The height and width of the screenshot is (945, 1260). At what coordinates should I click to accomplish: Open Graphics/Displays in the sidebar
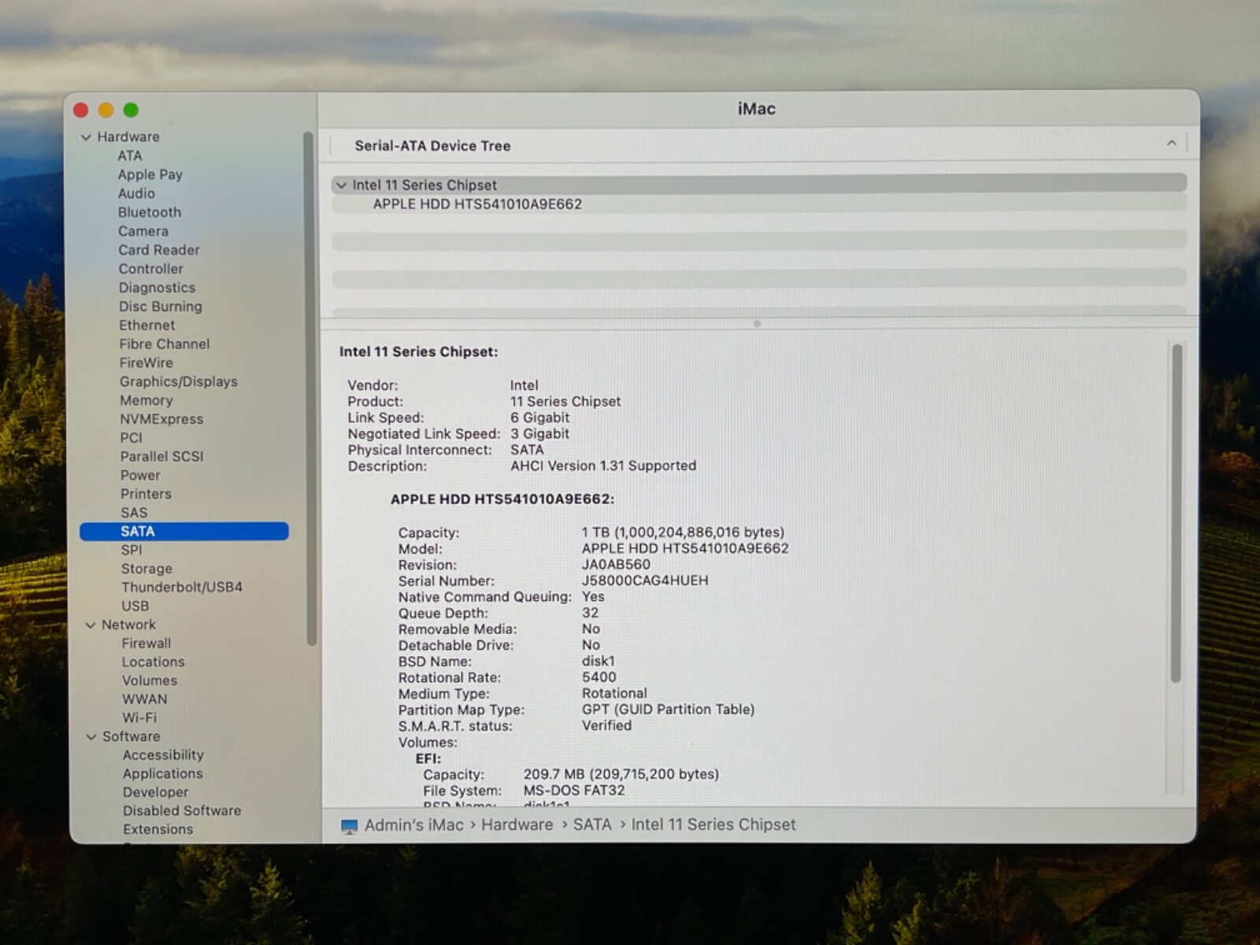179,382
